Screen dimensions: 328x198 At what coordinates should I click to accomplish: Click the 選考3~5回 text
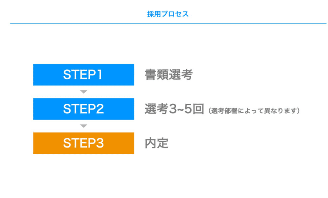174,109
